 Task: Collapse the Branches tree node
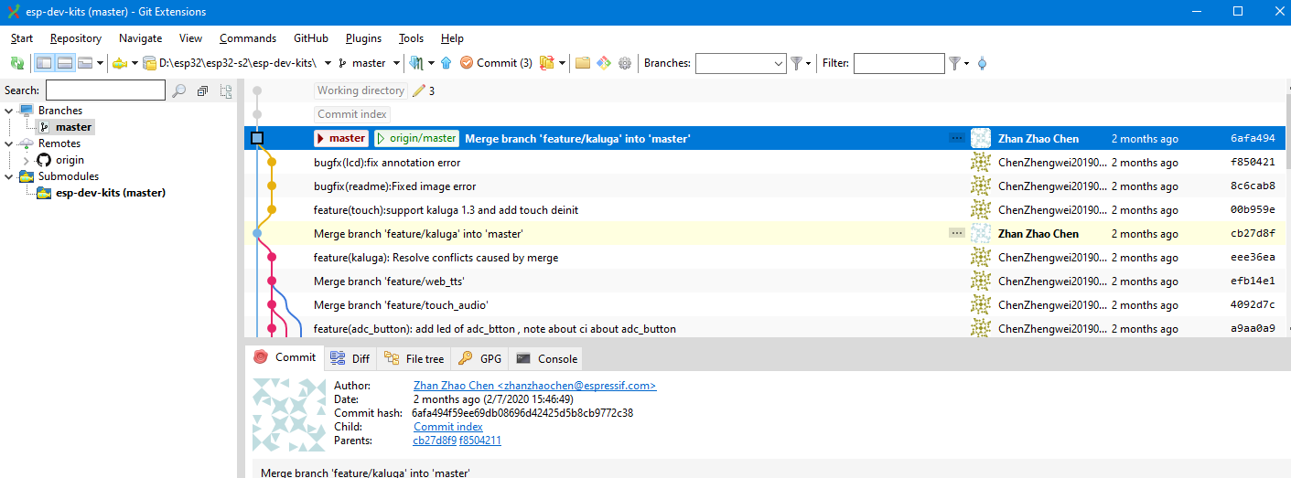[x=9, y=111]
